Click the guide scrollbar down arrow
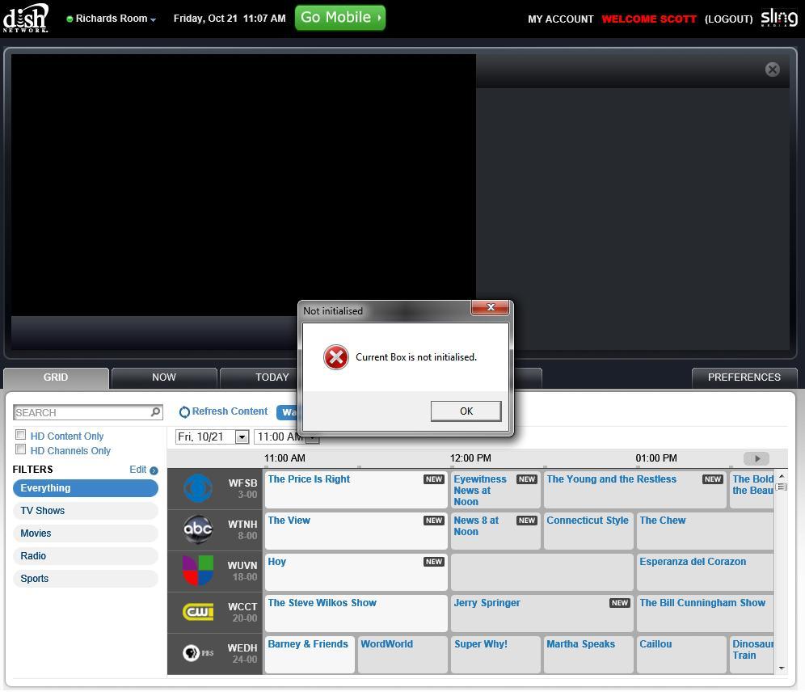 coord(782,668)
